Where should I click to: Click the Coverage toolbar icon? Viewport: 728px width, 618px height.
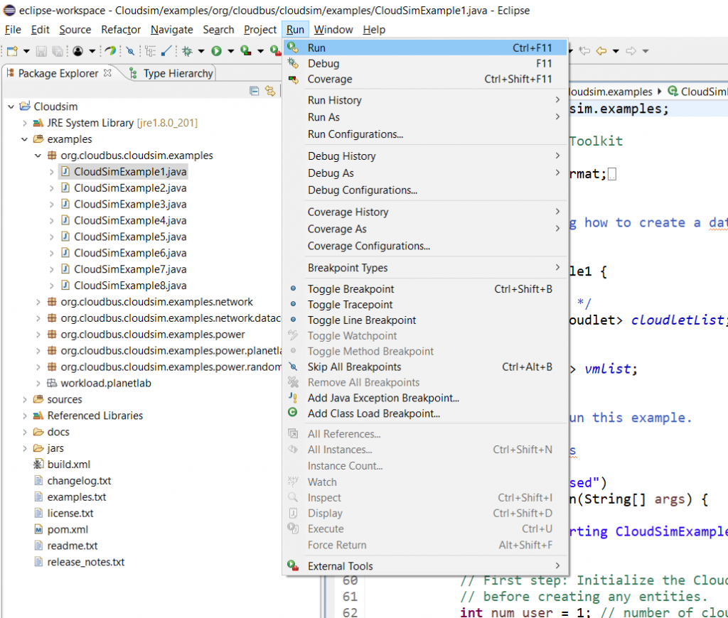(245, 51)
